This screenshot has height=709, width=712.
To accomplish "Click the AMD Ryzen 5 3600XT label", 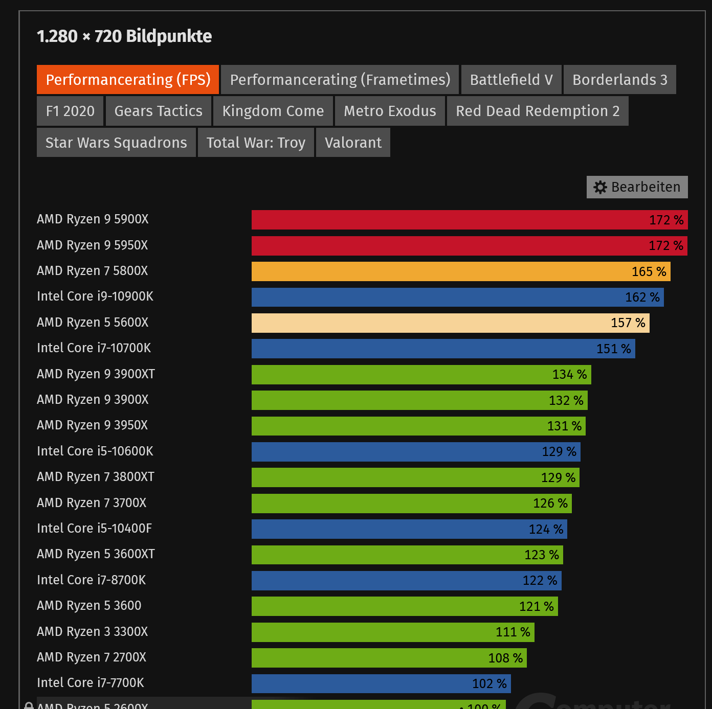I will 96,554.
